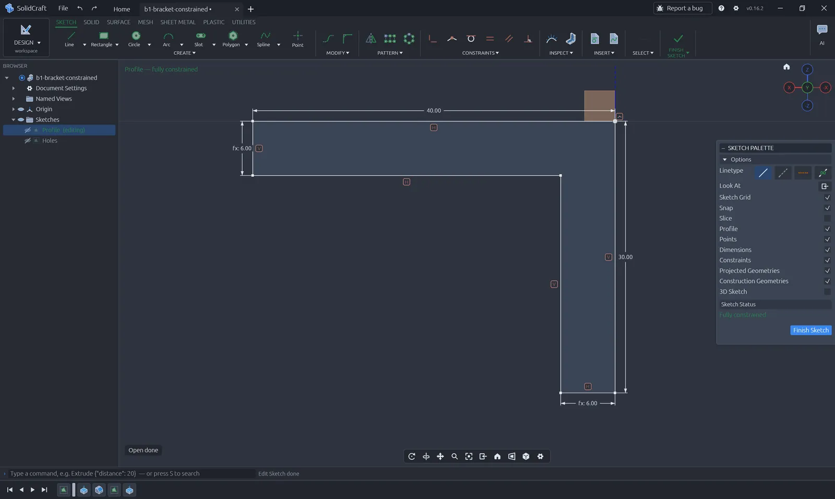The image size is (835, 499).
Task: Click the Fillet tool in Modify group
Action: (x=347, y=39)
